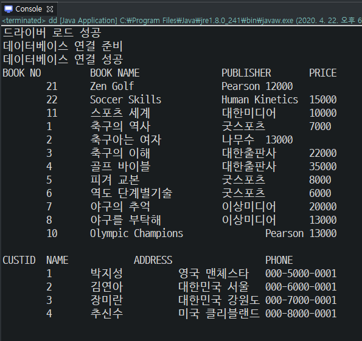Click the phone 000-8000-0001
Screen dimensions: 362x341
click(301, 314)
